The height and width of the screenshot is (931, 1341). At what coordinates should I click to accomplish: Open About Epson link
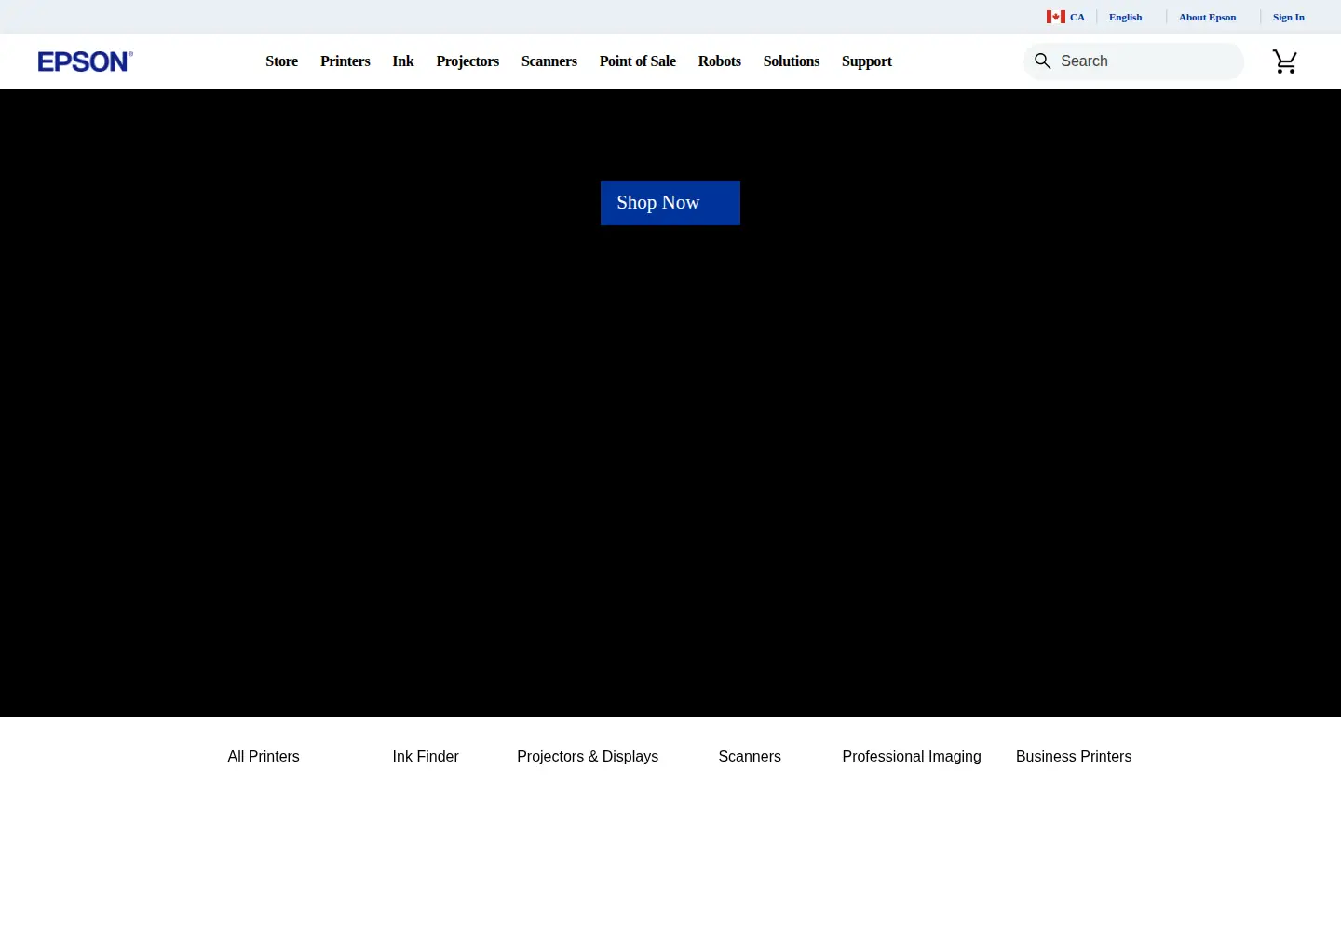[1207, 17]
